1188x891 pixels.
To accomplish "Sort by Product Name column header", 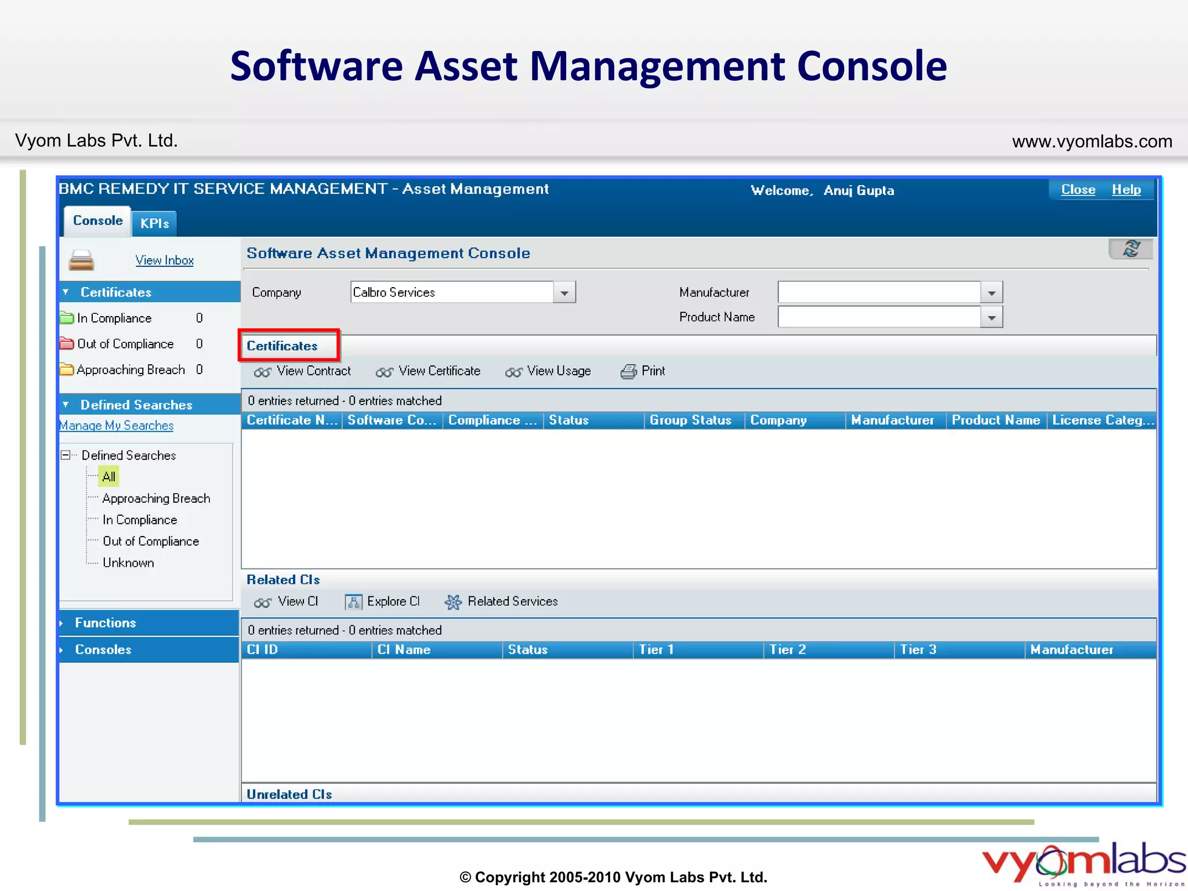I will (x=996, y=421).
